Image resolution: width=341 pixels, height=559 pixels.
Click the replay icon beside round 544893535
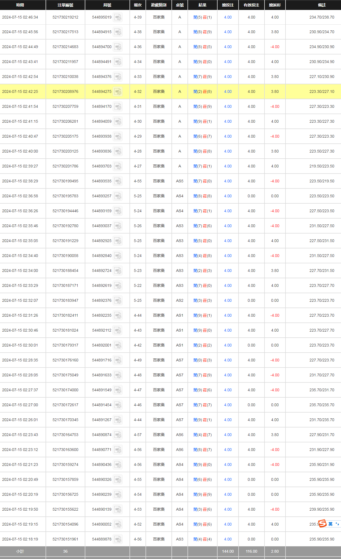tap(118, 181)
